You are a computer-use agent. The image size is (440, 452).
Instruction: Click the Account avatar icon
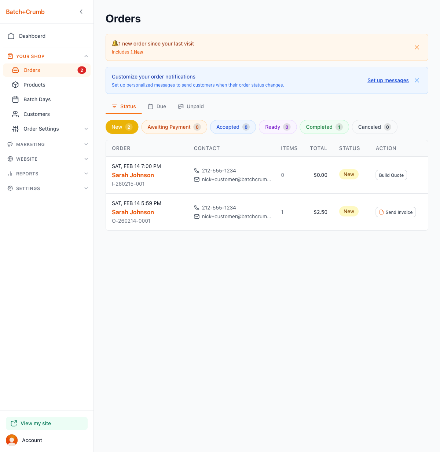12,440
